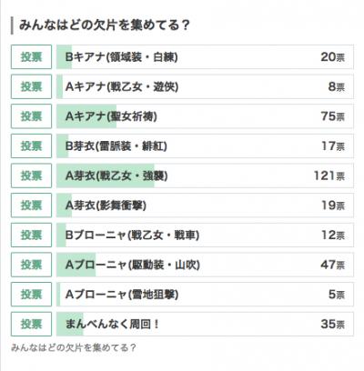Vote for Bキアナ(領域装・白練)
364x371 pixels.
click(x=31, y=57)
